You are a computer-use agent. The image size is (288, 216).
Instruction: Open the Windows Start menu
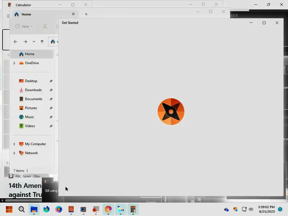(9, 209)
